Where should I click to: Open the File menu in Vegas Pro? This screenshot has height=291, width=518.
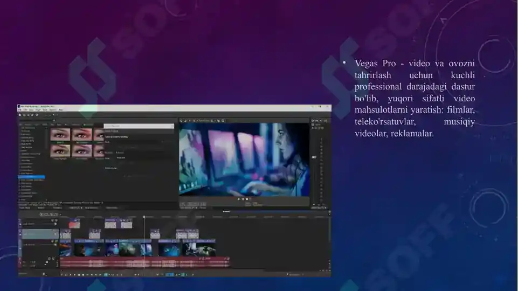click(x=19, y=109)
